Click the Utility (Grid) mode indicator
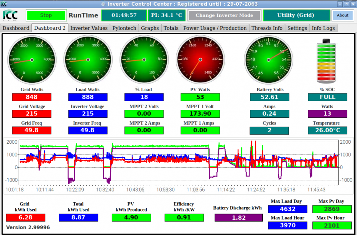 tap(296, 15)
